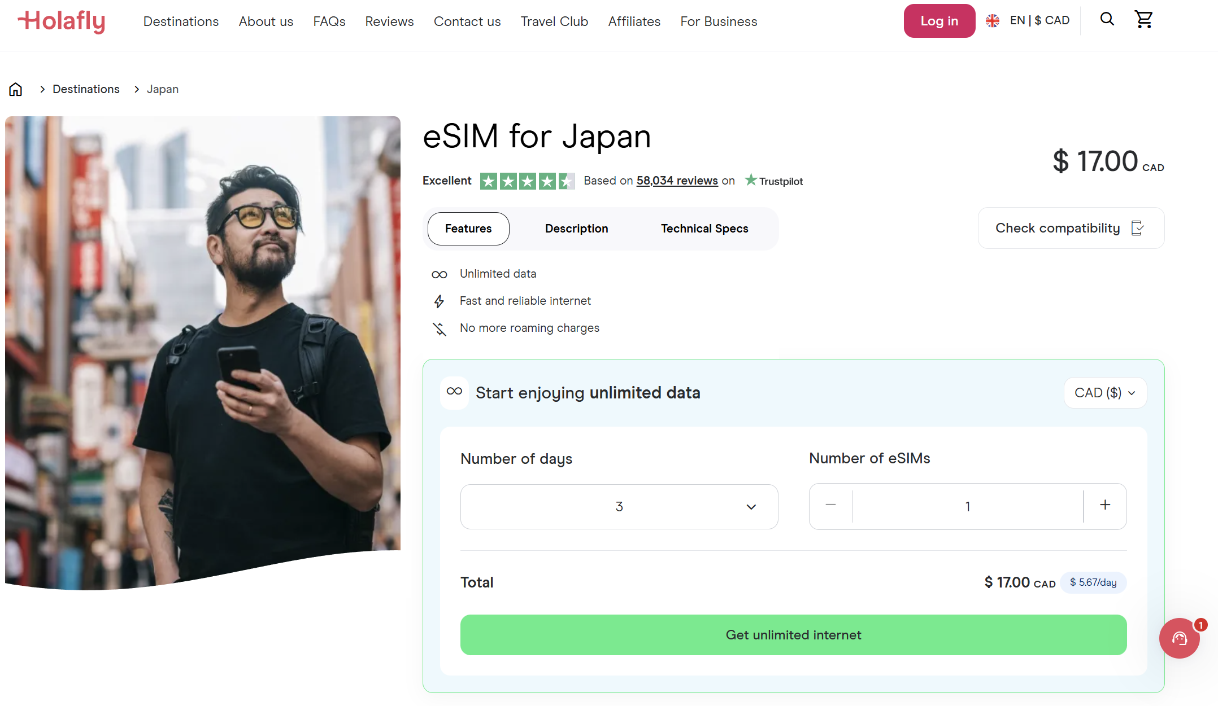Screen dimensions: 1218x706
Task: Increase eSIM count with plus button
Action: pos(1105,505)
